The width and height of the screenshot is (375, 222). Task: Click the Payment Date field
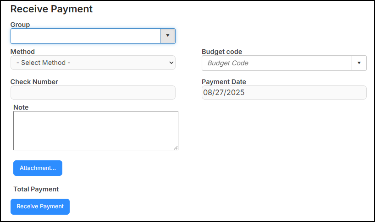(284, 93)
